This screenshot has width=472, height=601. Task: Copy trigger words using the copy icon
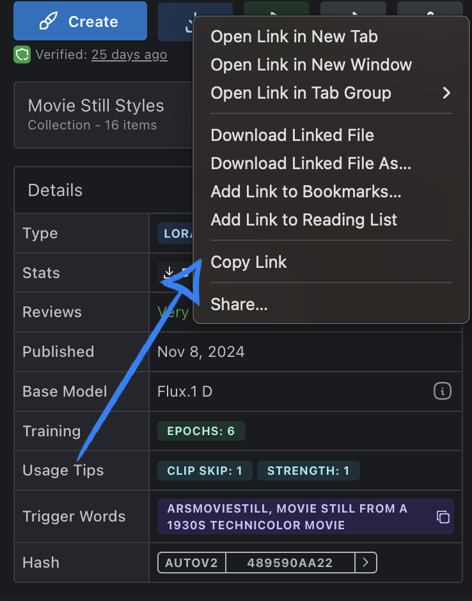pyautogui.click(x=443, y=516)
